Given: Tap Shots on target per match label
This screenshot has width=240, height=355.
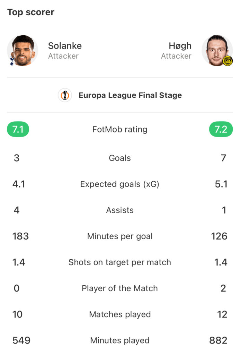Looking at the screenshot, I should click(120, 262).
